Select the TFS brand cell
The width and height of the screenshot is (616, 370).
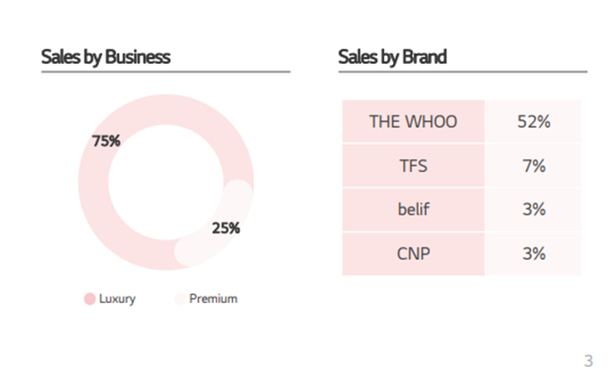point(413,166)
